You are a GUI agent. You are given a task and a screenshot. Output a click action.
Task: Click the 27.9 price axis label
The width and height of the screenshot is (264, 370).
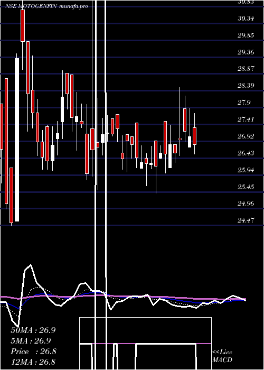click(x=244, y=103)
